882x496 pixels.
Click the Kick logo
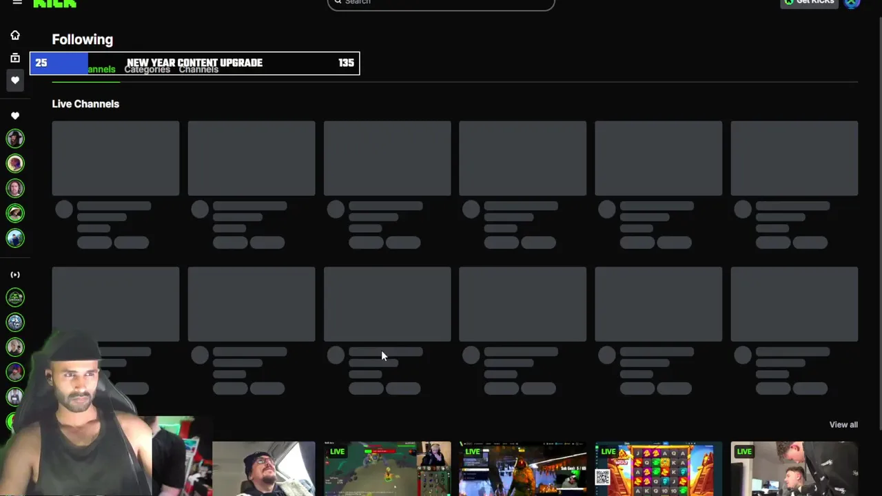tap(55, 3)
